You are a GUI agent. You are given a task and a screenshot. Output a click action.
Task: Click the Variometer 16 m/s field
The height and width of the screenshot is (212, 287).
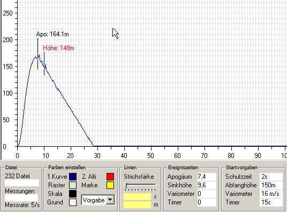click(271, 194)
